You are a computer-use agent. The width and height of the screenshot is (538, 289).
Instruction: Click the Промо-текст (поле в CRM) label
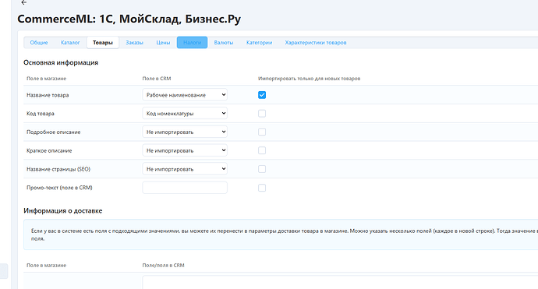point(59,188)
